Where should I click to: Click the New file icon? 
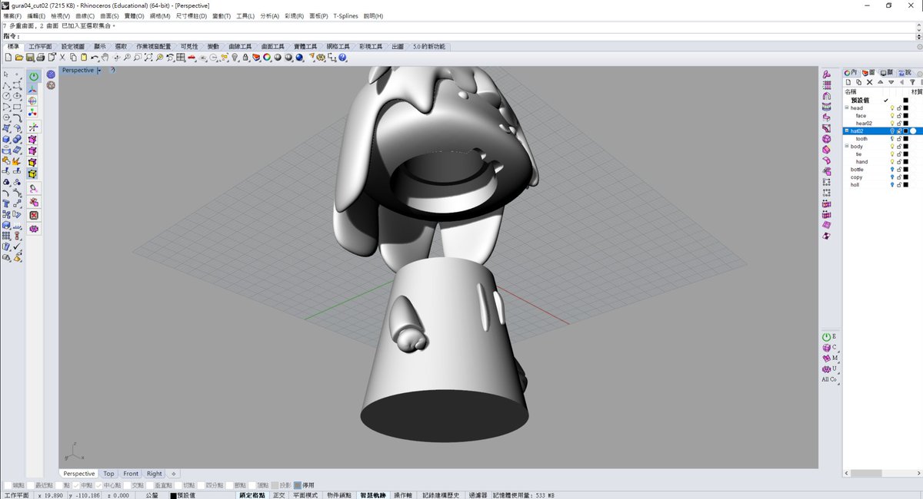coord(8,58)
